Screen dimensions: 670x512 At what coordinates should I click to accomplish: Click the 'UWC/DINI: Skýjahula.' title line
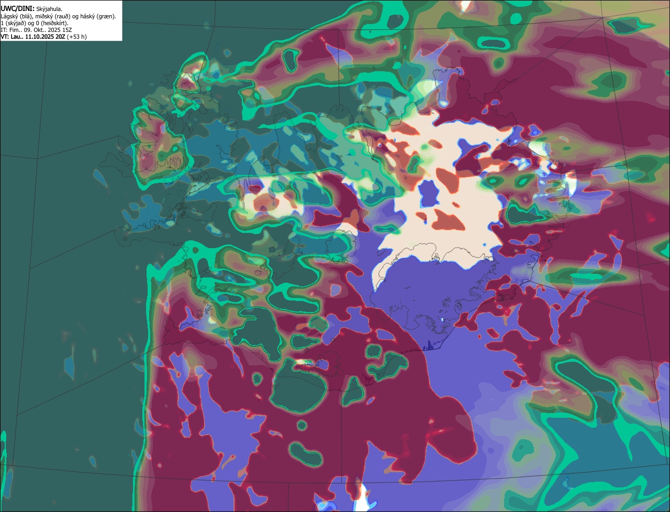click(31, 9)
